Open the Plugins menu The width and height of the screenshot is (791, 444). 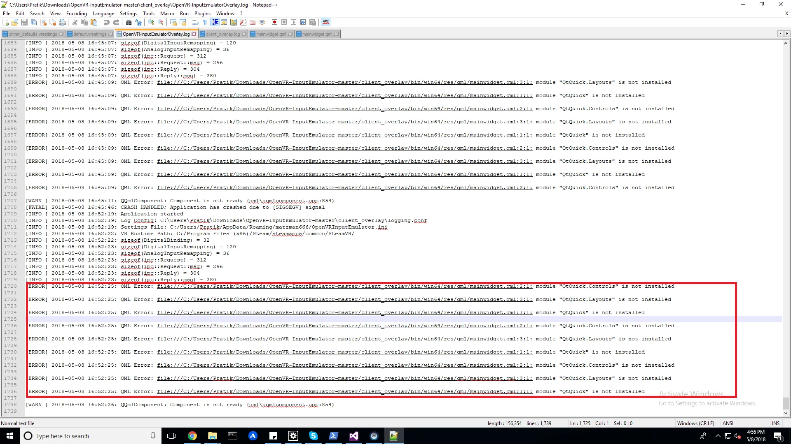click(x=202, y=14)
